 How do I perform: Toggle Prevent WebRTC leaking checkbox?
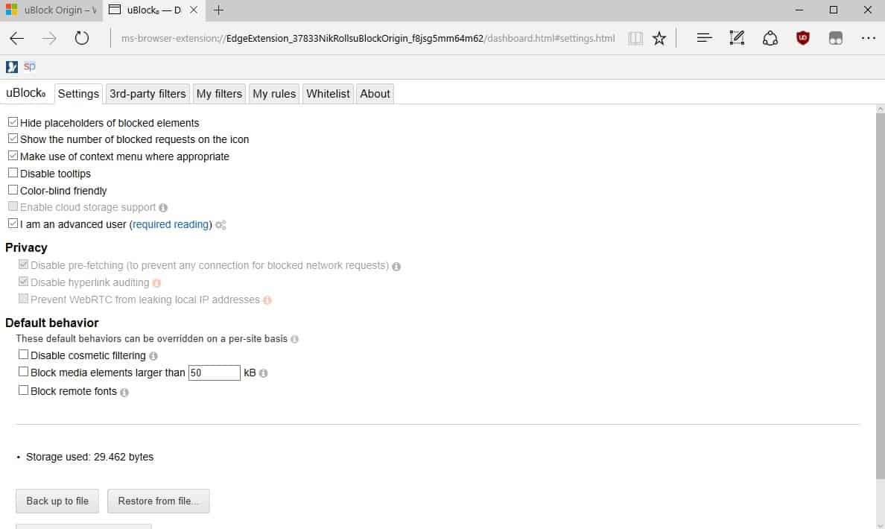[23, 299]
